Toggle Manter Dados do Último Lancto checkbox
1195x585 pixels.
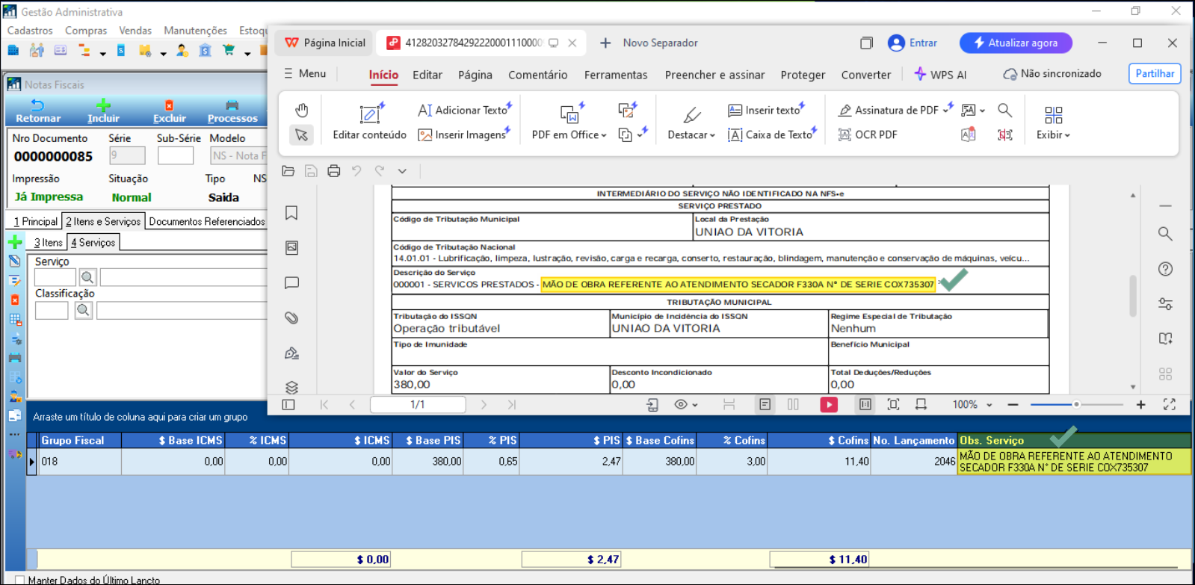point(20,580)
